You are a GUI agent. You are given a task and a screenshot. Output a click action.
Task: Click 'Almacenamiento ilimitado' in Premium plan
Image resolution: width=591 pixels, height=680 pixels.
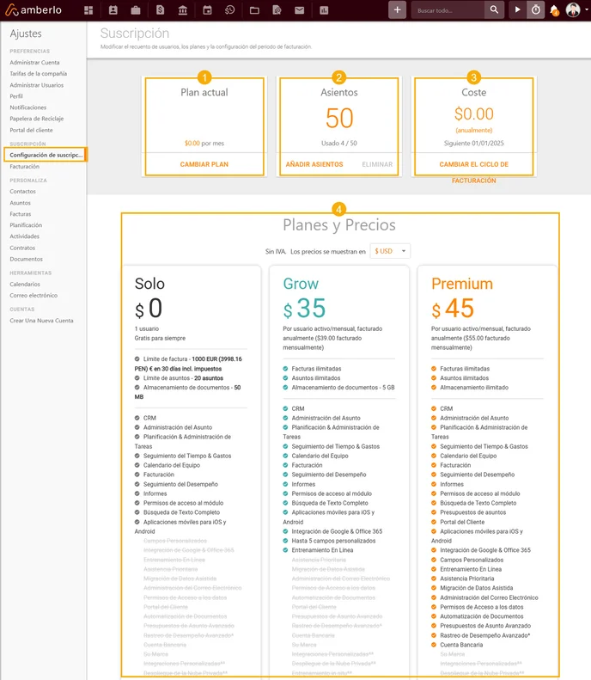click(474, 388)
